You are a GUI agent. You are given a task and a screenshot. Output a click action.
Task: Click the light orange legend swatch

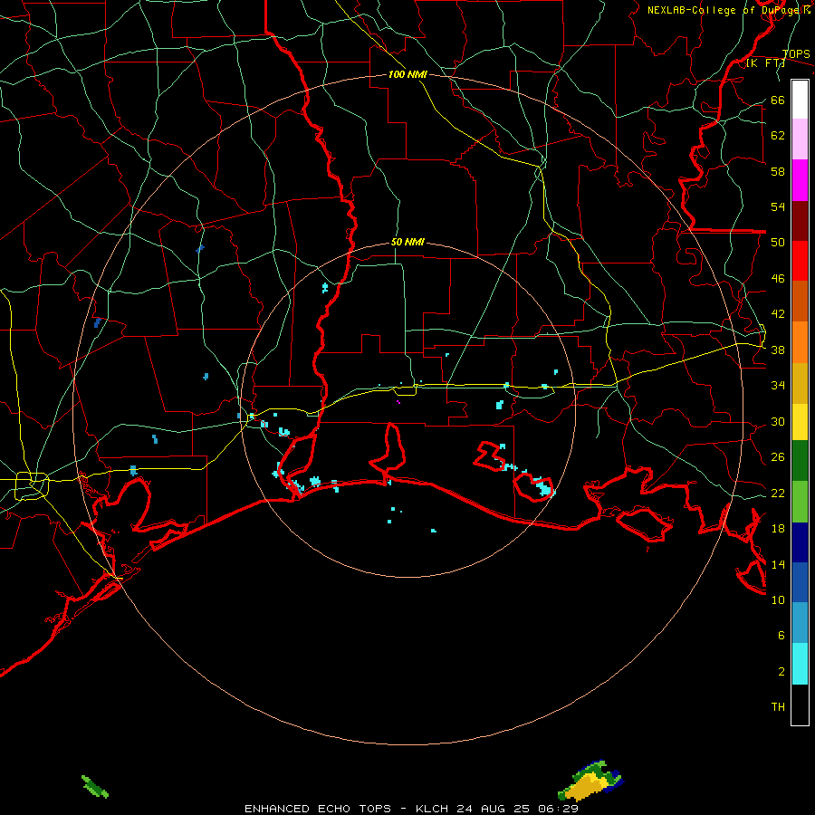coord(800,342)
